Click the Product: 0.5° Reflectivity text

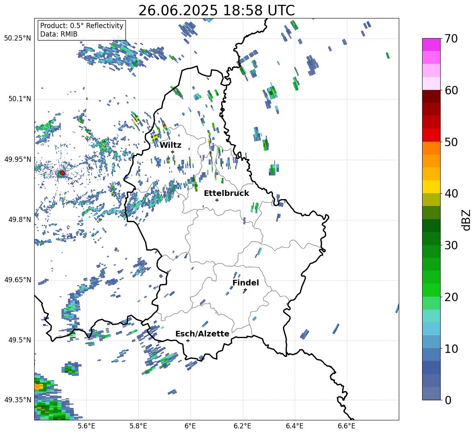pos(82,25)
